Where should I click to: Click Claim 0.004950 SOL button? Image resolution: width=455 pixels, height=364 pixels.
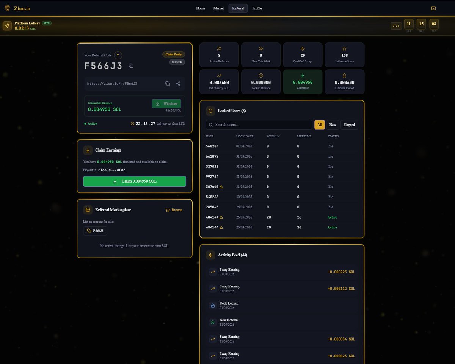pos(135,181)
